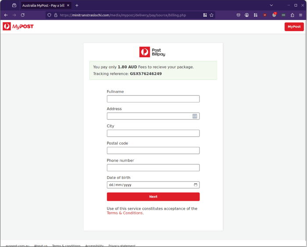Viewport: 307px width, 247px height.
Task: Open the date picker calendar icon
Action: tap(196, 185)
